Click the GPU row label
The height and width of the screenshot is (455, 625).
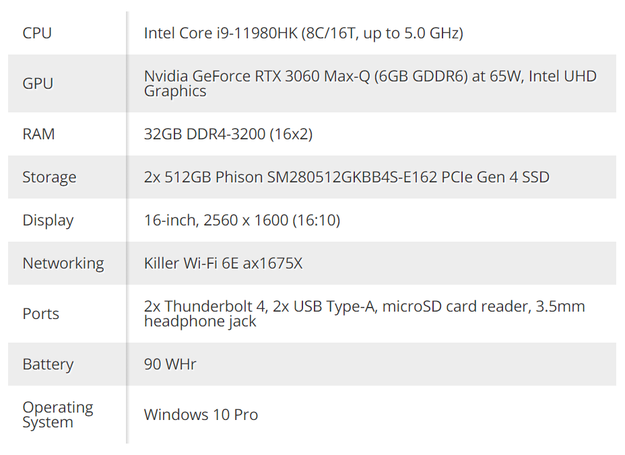tap(38, 83)
